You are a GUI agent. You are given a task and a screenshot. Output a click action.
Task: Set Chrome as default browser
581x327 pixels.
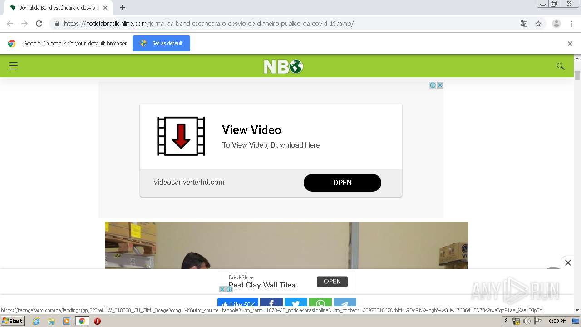tap(161, 43)
